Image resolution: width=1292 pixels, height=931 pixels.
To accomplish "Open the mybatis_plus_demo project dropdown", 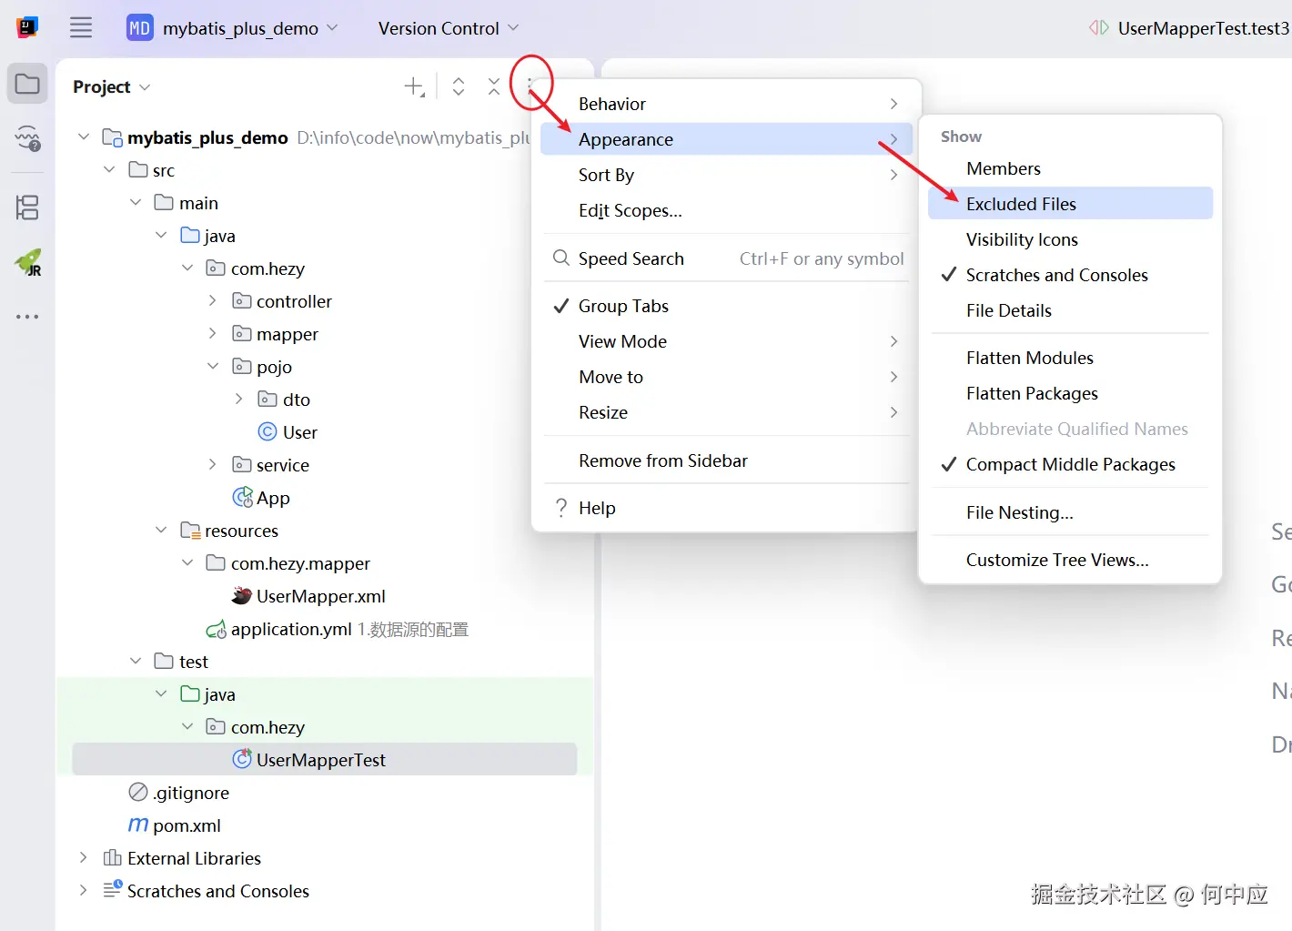I will pos(232,28).
